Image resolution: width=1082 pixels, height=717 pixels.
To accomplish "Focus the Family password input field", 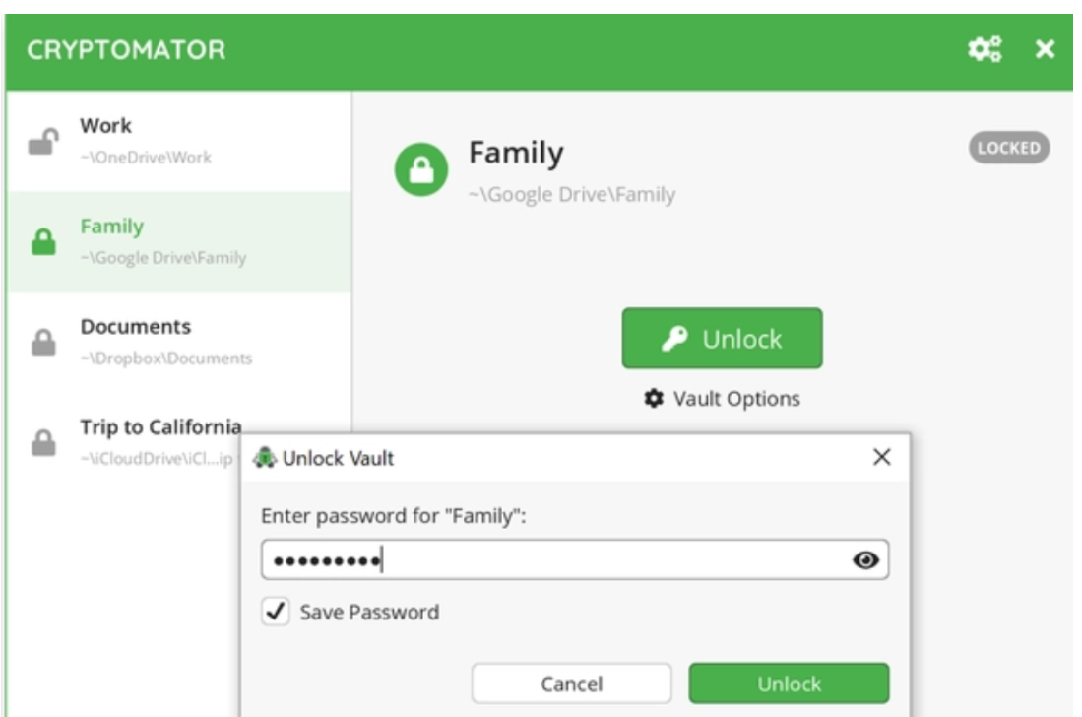I will [x=574, y=559].
